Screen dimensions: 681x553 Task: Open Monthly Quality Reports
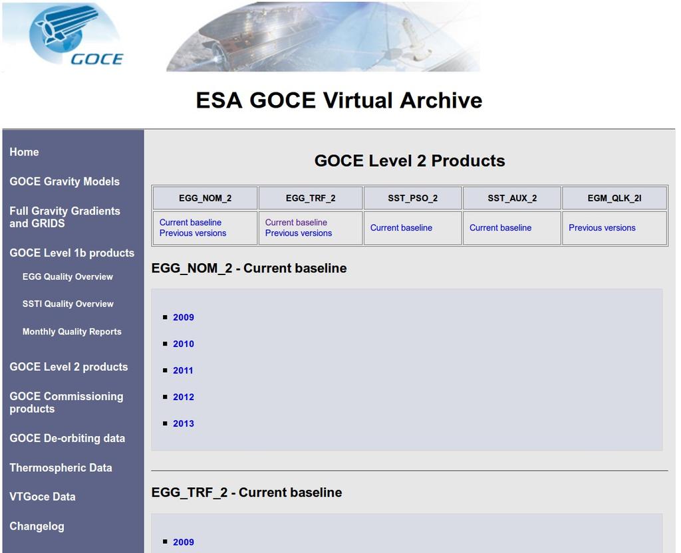click(x=72, y=332)
